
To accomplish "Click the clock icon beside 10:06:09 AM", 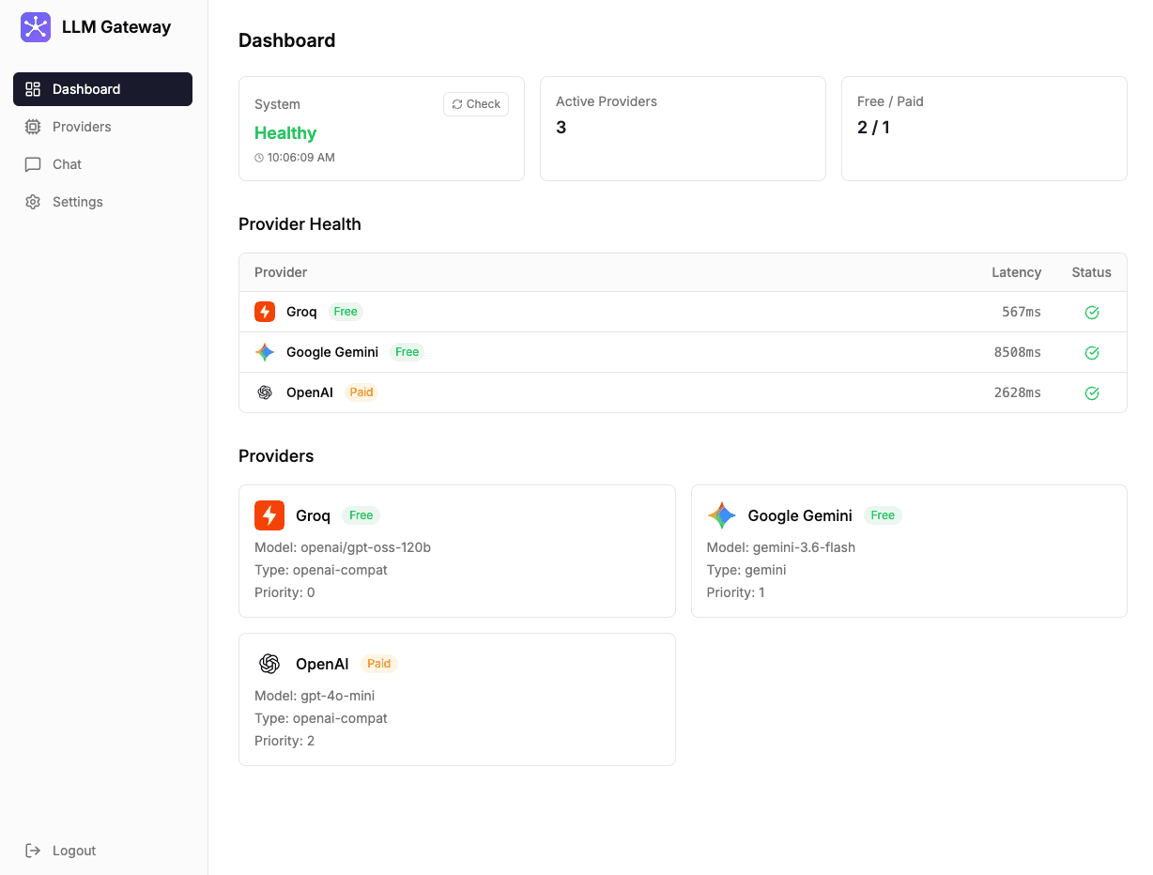I will (x=259, y=158).
